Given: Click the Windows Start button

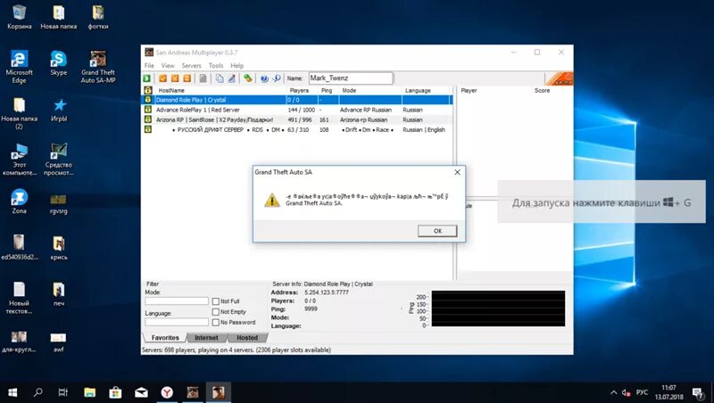Looking at the screenshot, I should [x=12, y=392].
